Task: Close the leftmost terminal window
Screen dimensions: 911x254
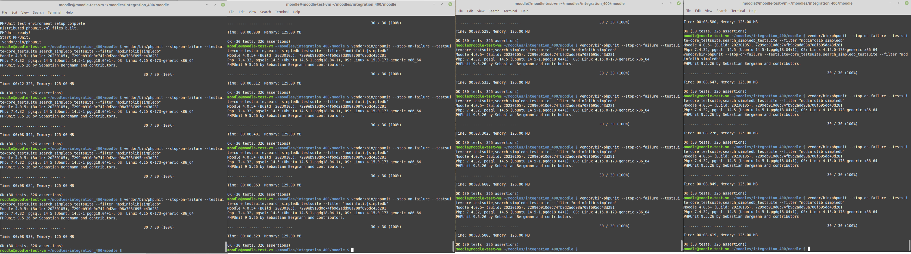Action: [x=223, y=5]
